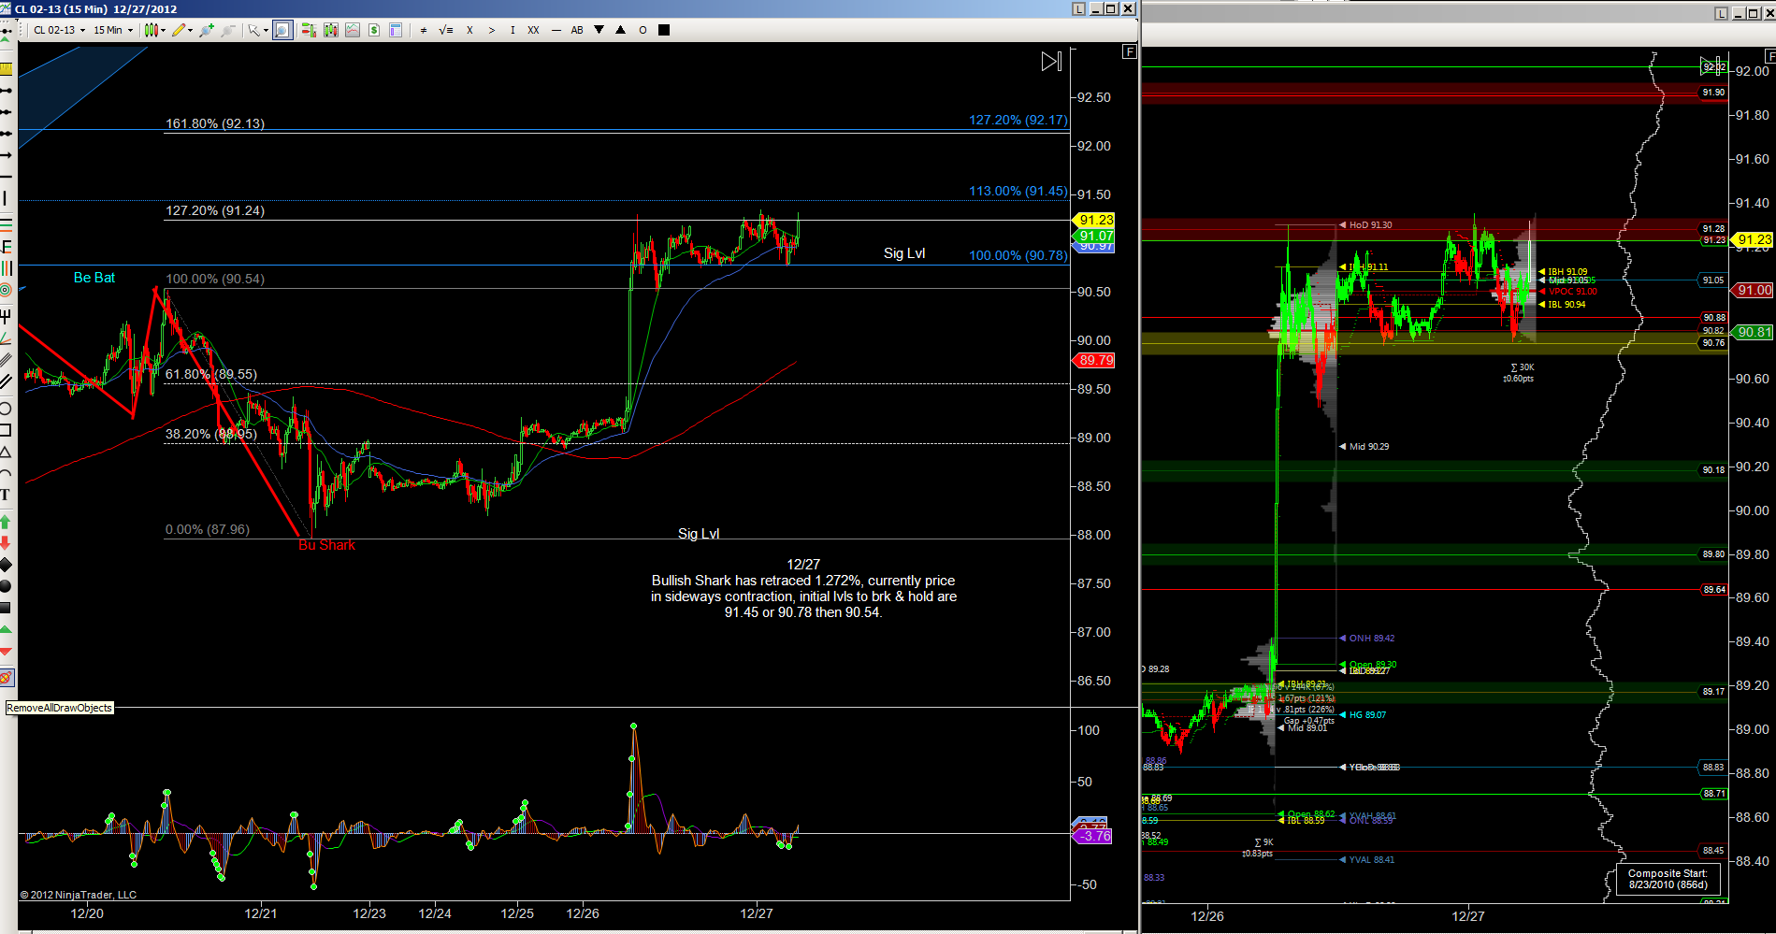
Task: Click the XX toolbar button
Action: 533,30
